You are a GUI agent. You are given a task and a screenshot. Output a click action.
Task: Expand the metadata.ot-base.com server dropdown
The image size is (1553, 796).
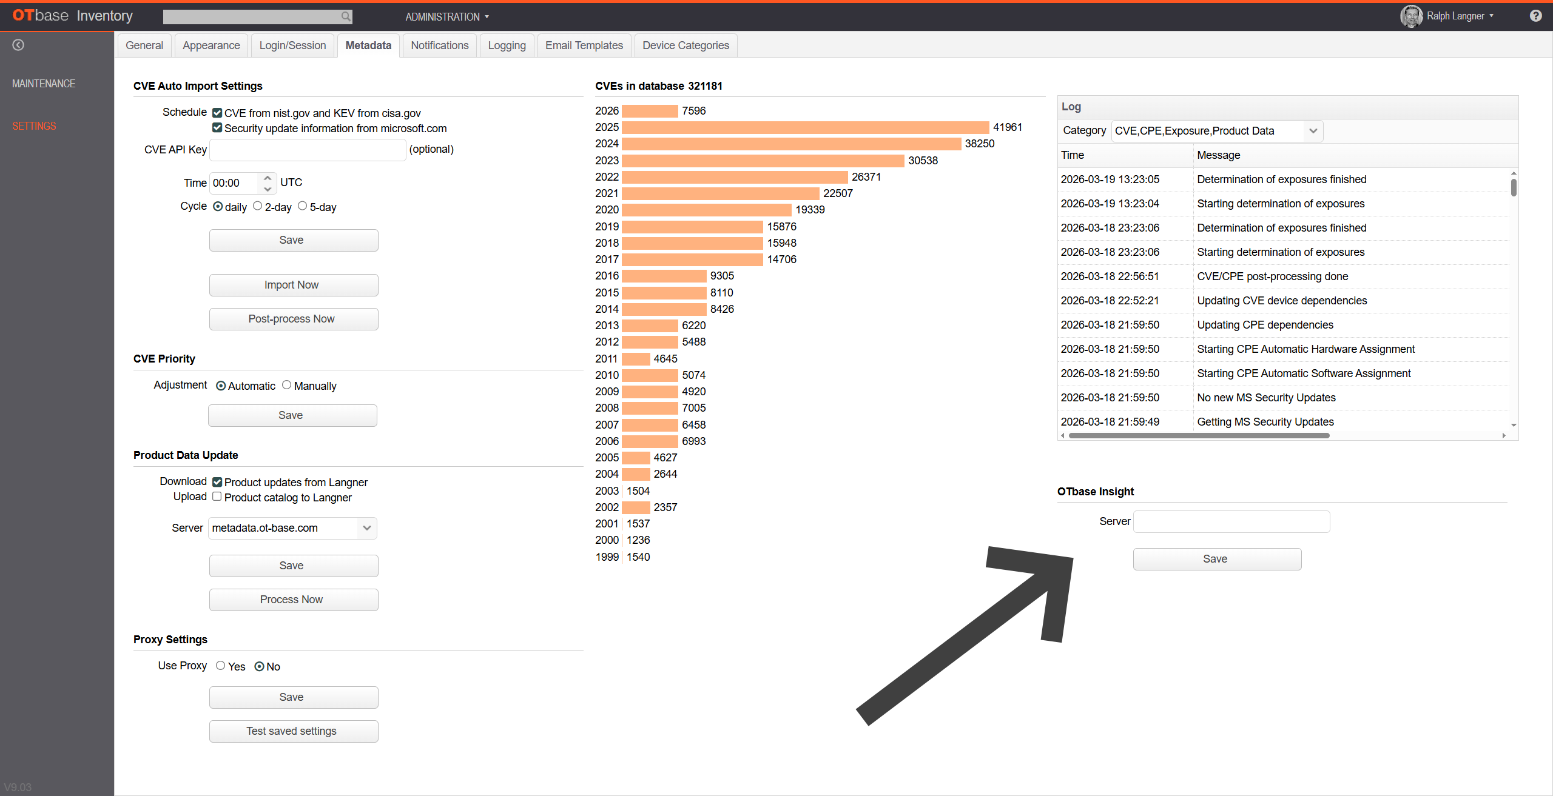(x=366, y=528)
